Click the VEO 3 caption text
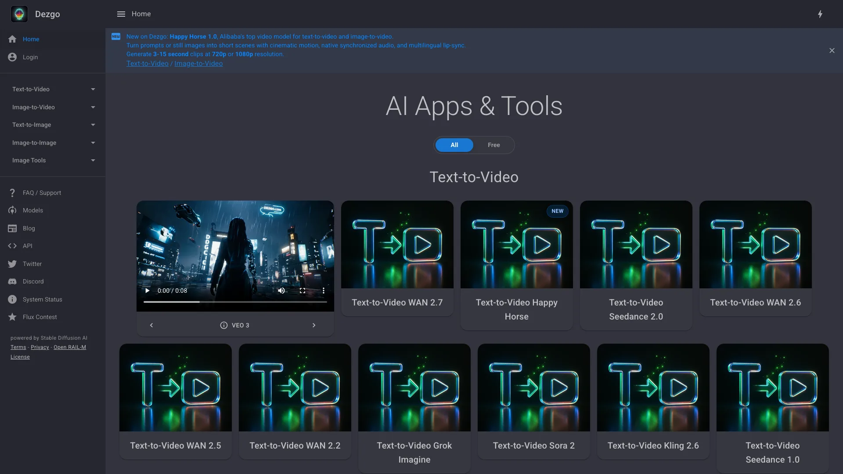 (241, 325)
